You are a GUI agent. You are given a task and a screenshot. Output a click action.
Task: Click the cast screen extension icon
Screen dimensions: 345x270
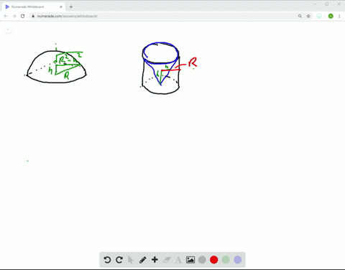[x=319, y=16]
